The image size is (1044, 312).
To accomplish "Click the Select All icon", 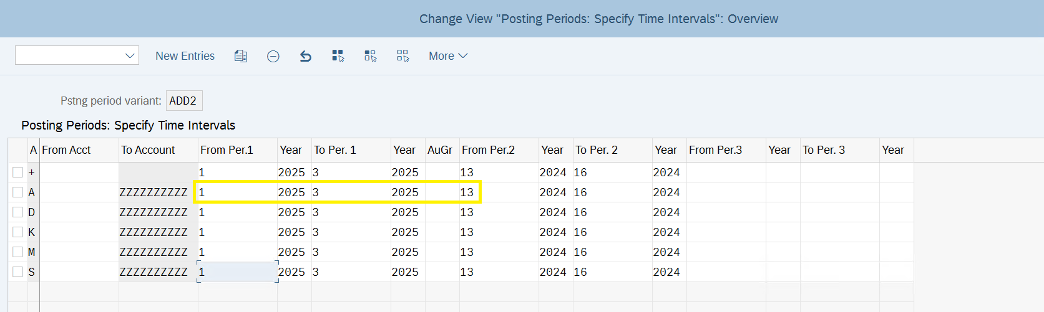I will [x=338, y=56].
